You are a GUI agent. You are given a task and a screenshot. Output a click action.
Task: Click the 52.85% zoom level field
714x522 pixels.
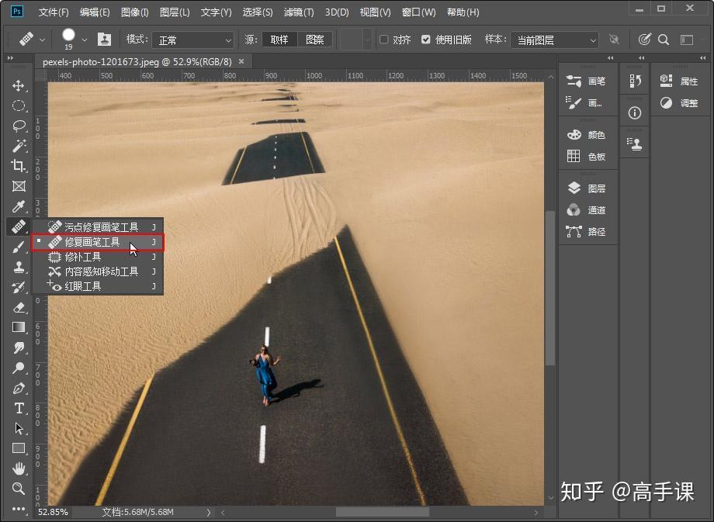coord(53,512)
